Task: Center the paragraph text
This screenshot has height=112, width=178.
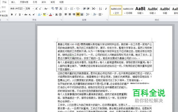Action: click(70, 14)
